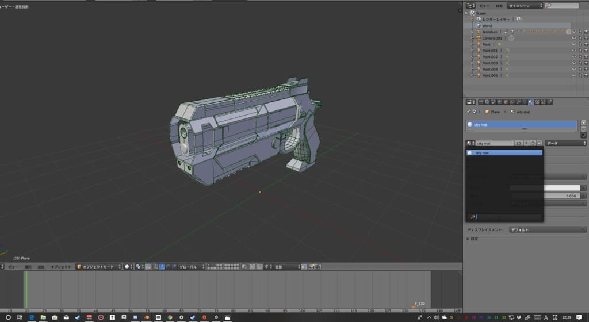Select the Material tab in the properties header
Screen dimensions: 589x322
point(530,102)
